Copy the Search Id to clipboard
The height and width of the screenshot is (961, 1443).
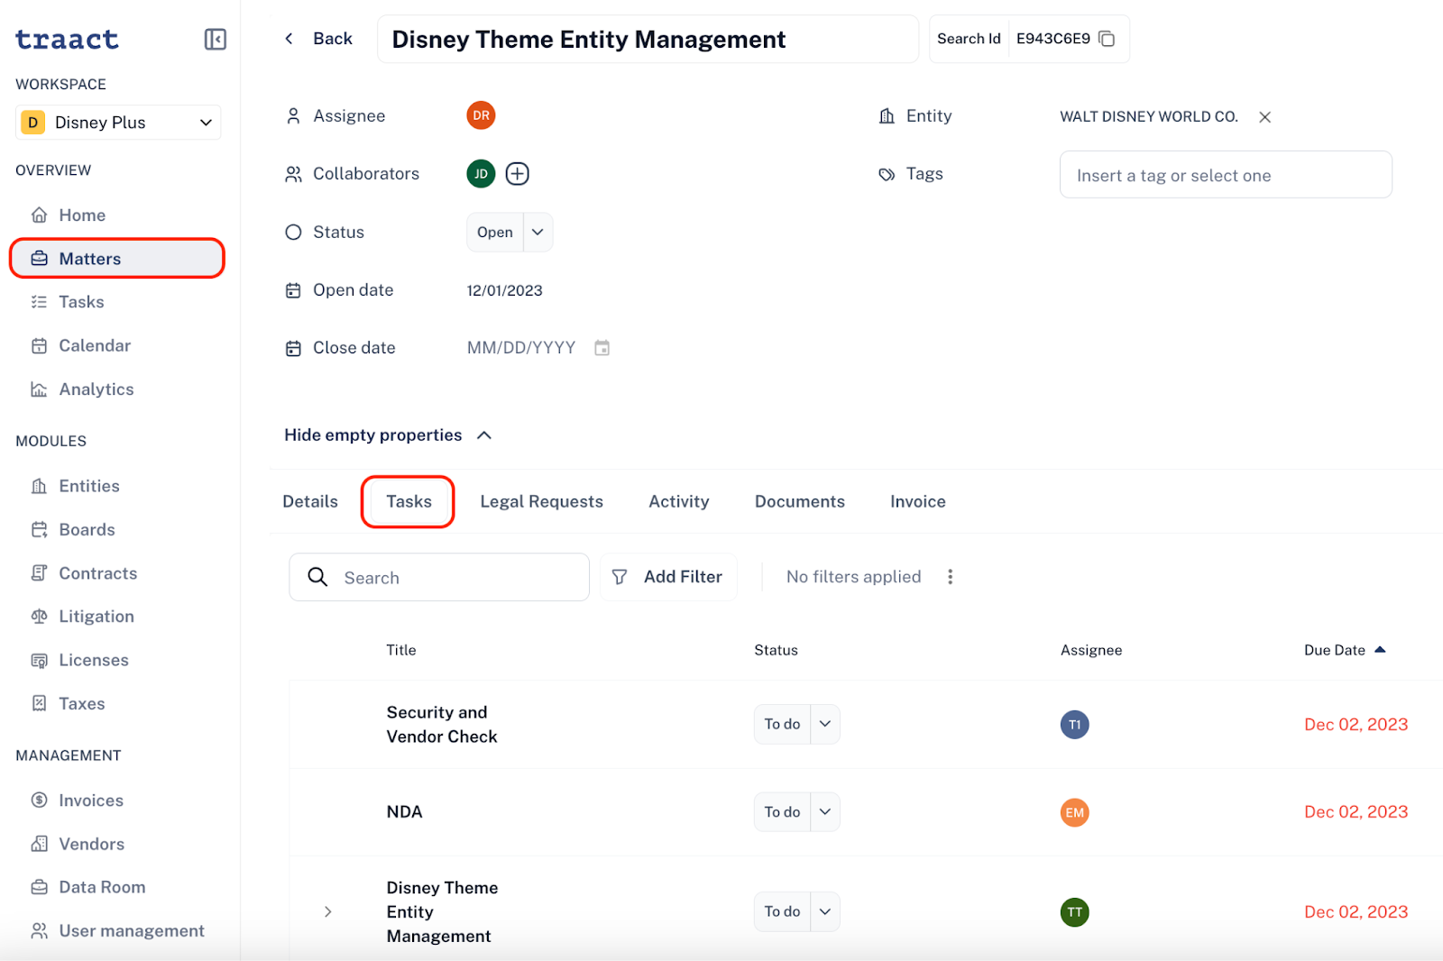1107,39
